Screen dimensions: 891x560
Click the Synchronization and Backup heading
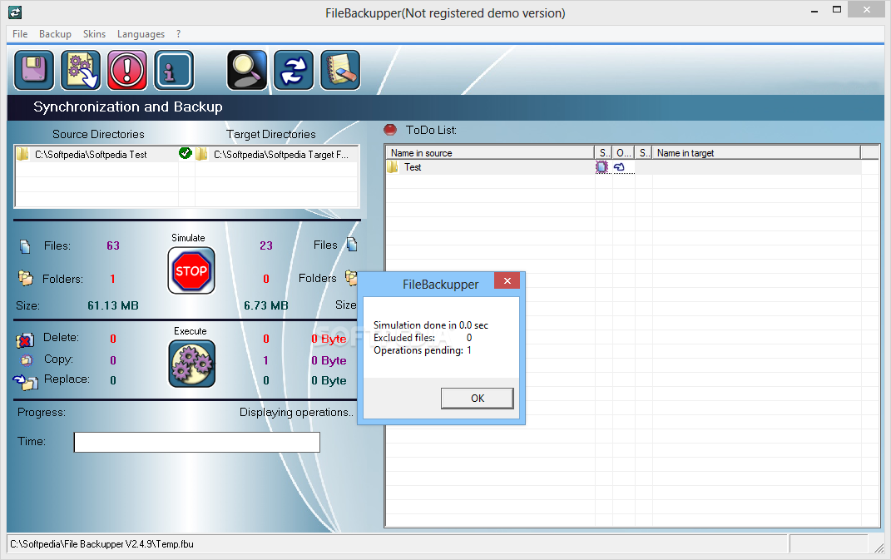128,107
